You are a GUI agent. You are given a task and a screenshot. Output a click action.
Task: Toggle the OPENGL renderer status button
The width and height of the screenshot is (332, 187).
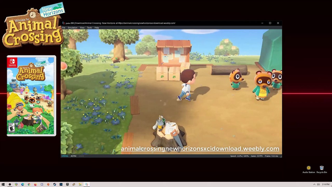click(65, 156)
